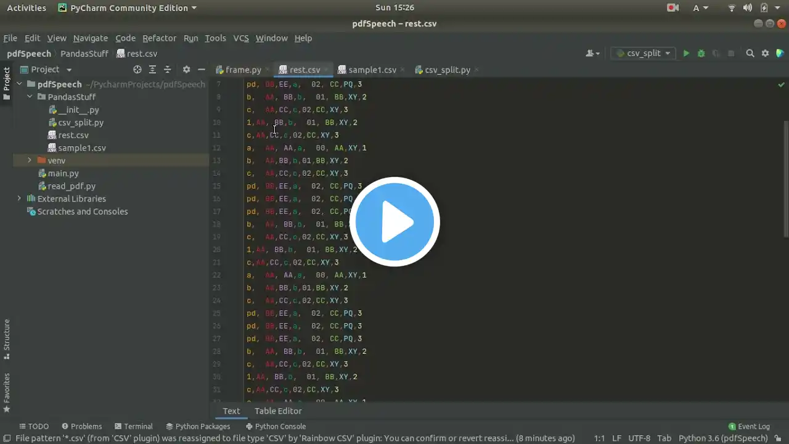789x444 pixels.
Task: Close the rest.csv editor tab
Action: pyautogui.click(x=326, y=70)
